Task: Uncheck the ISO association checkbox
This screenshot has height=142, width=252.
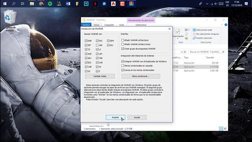Action: [97, 41]
